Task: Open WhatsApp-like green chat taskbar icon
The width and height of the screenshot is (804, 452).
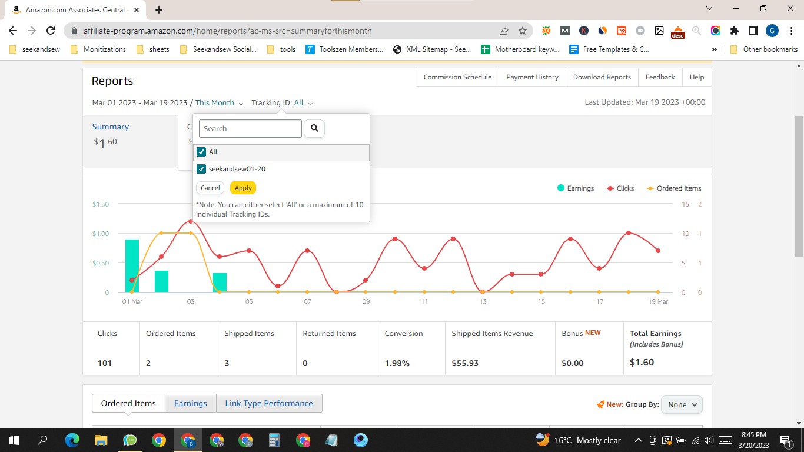Action: (x=129, y=440)
